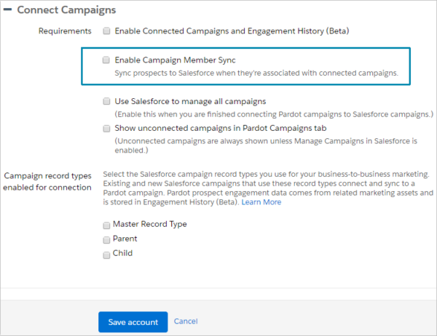Open the Learn More link
The height and width of the screenshot is (336, 437).
click(261, 202)
